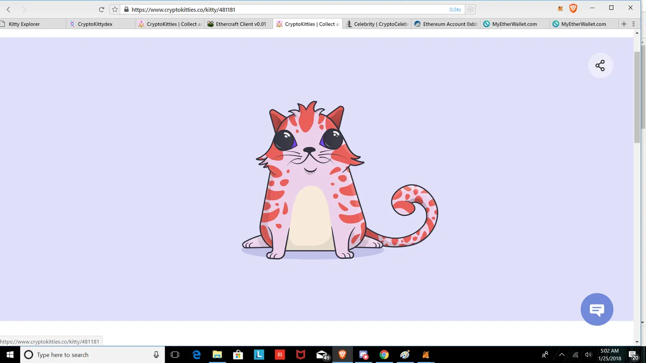646x363 pixels.
Task: Launch Microsoft Edge from taskbar
Action: (x=197, y=355)
